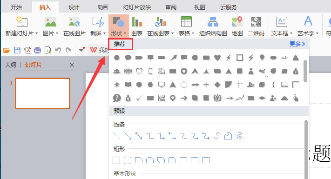Image resolution: width=331 pixels, height=179 pixels.
Task: Select the rounded rectangle in 矩形
Action: (x=128, y=160)
